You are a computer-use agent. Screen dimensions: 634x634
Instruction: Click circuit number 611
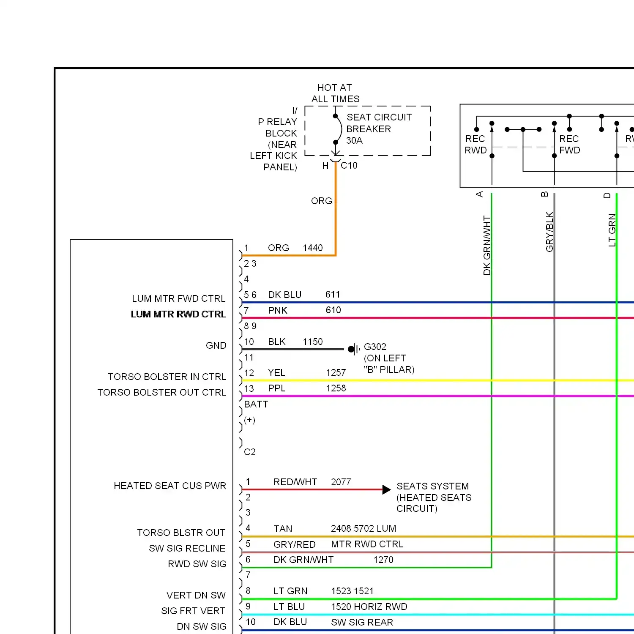333,295
